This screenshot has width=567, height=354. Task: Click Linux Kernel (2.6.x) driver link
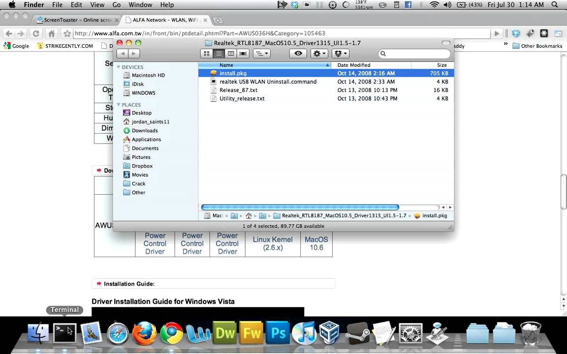[x=273, y=243]
